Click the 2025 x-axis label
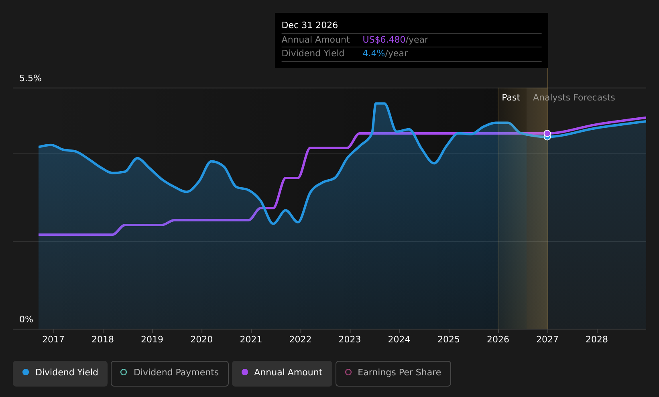The height and width of the screenshot is (397, 659). point(449,340)
